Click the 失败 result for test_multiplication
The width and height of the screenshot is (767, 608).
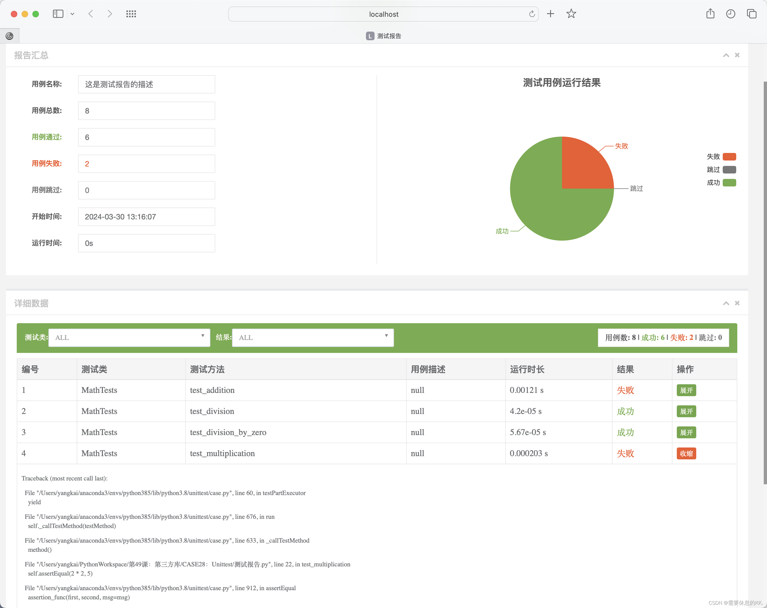point(625,453)
